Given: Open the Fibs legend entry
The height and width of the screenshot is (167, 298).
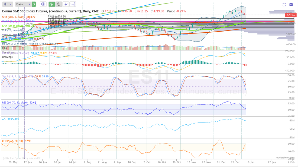Looking at the screenshot, I should [x=4, y=48].
